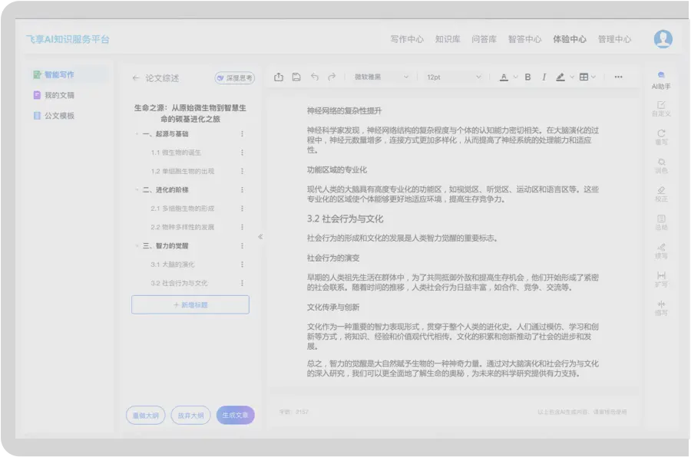Show more toolbar options (three dots)

pos(618,77)
